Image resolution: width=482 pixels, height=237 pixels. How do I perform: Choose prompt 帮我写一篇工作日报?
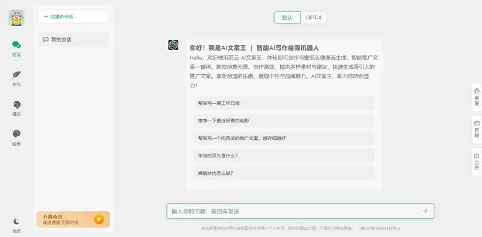coord(284,103)
